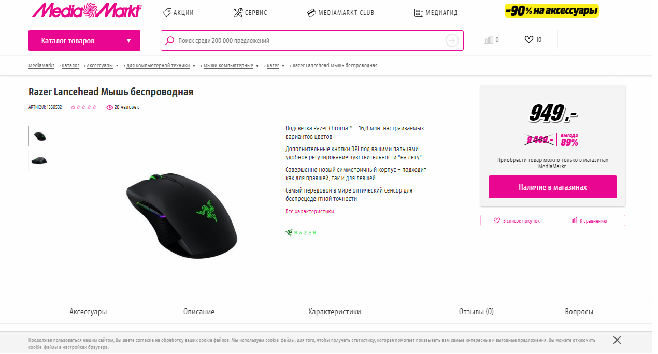
Task: Open the Все характеристики link
Action: [x=310, y=211]
